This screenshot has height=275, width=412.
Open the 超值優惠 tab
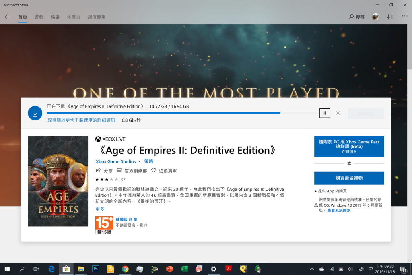coord(97,17)
